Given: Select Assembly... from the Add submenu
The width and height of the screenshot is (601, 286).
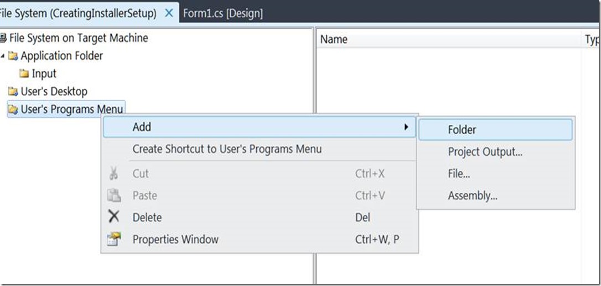Looking at the screenshot, I should [473, 195].
